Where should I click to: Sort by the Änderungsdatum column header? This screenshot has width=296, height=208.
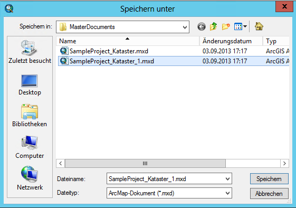[x=231, y=41]
